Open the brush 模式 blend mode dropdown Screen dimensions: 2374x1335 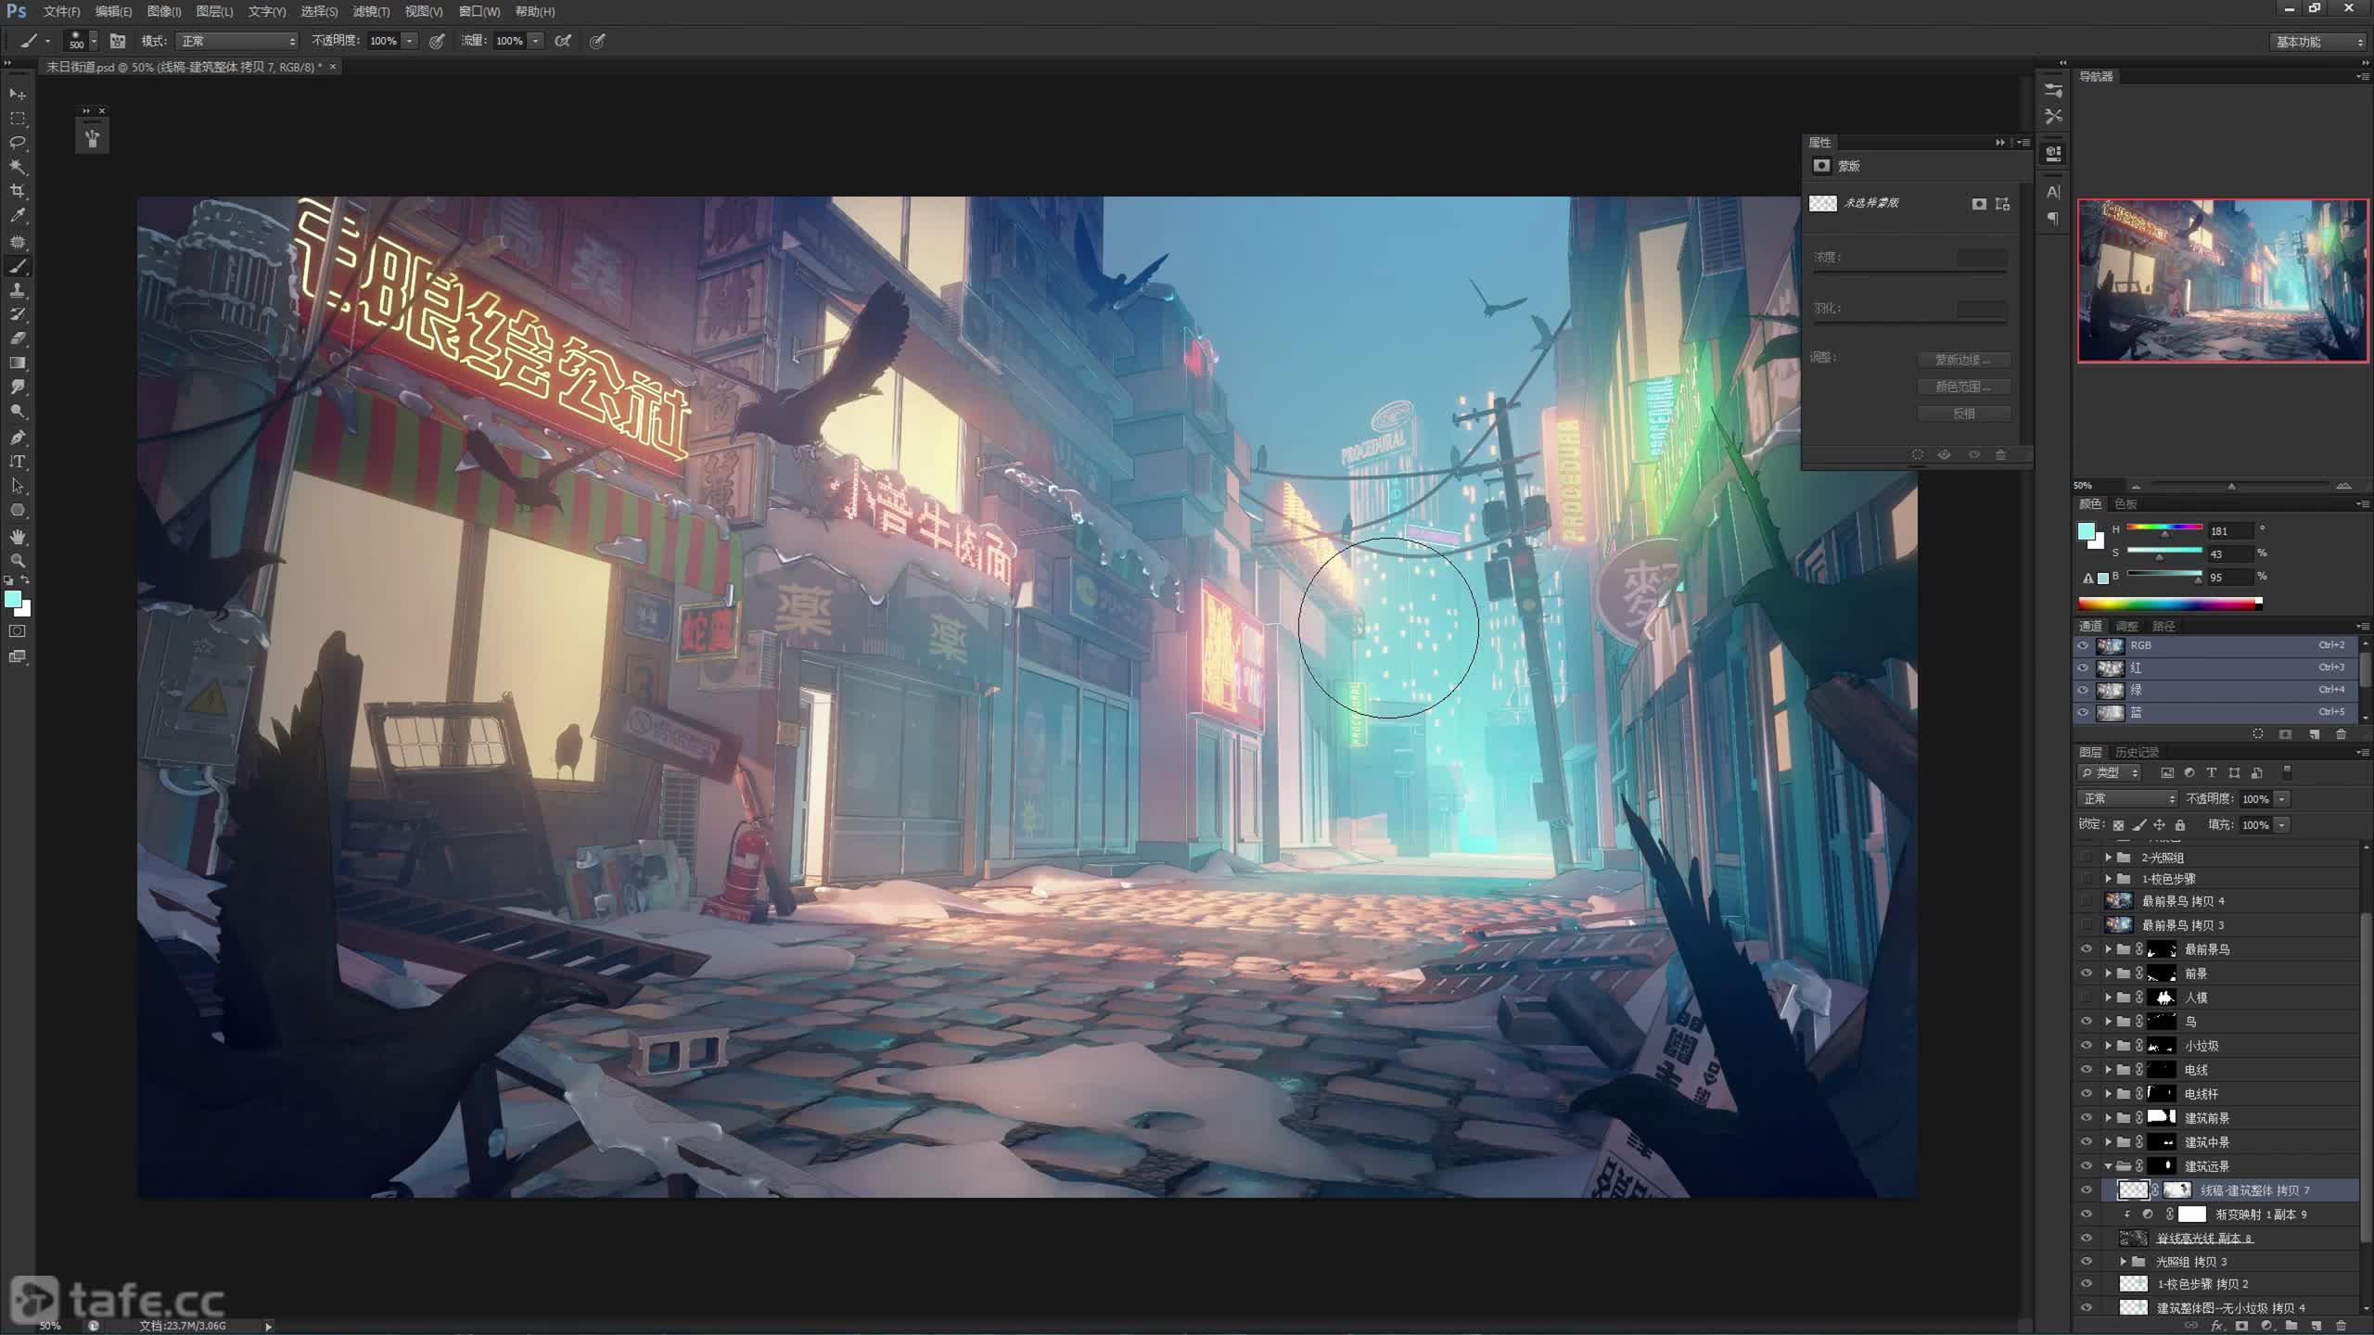pyautogui.click(x=237, y=41)
